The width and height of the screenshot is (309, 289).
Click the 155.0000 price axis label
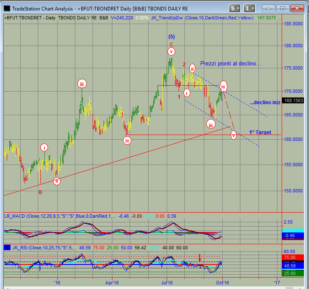coord(293,165)
